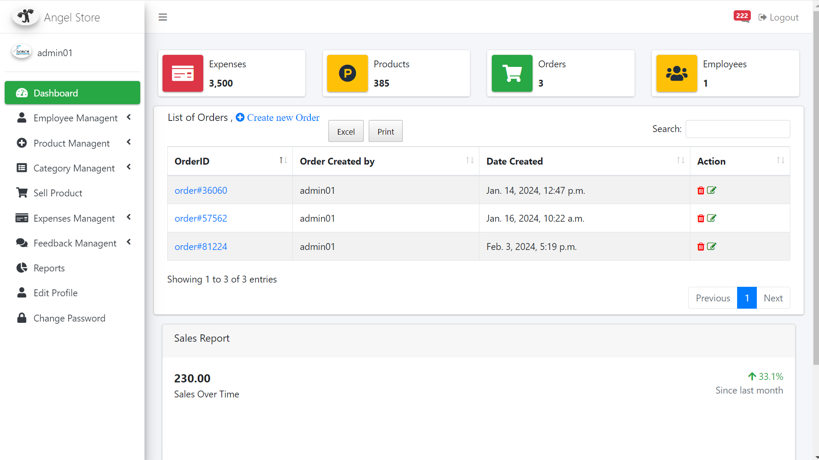Expand Category Managent submenu arrow

click(129, 167)
